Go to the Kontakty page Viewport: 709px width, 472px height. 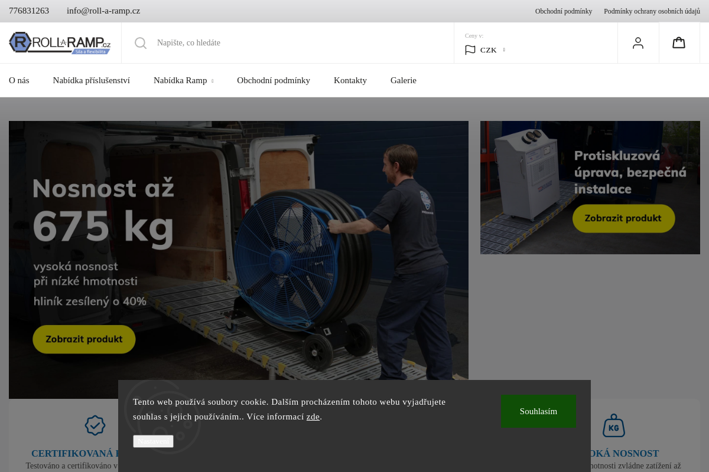point(350,80)
